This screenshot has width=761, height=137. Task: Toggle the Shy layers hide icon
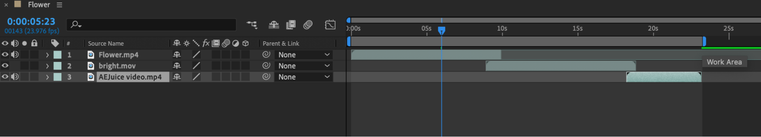point(274,25)
